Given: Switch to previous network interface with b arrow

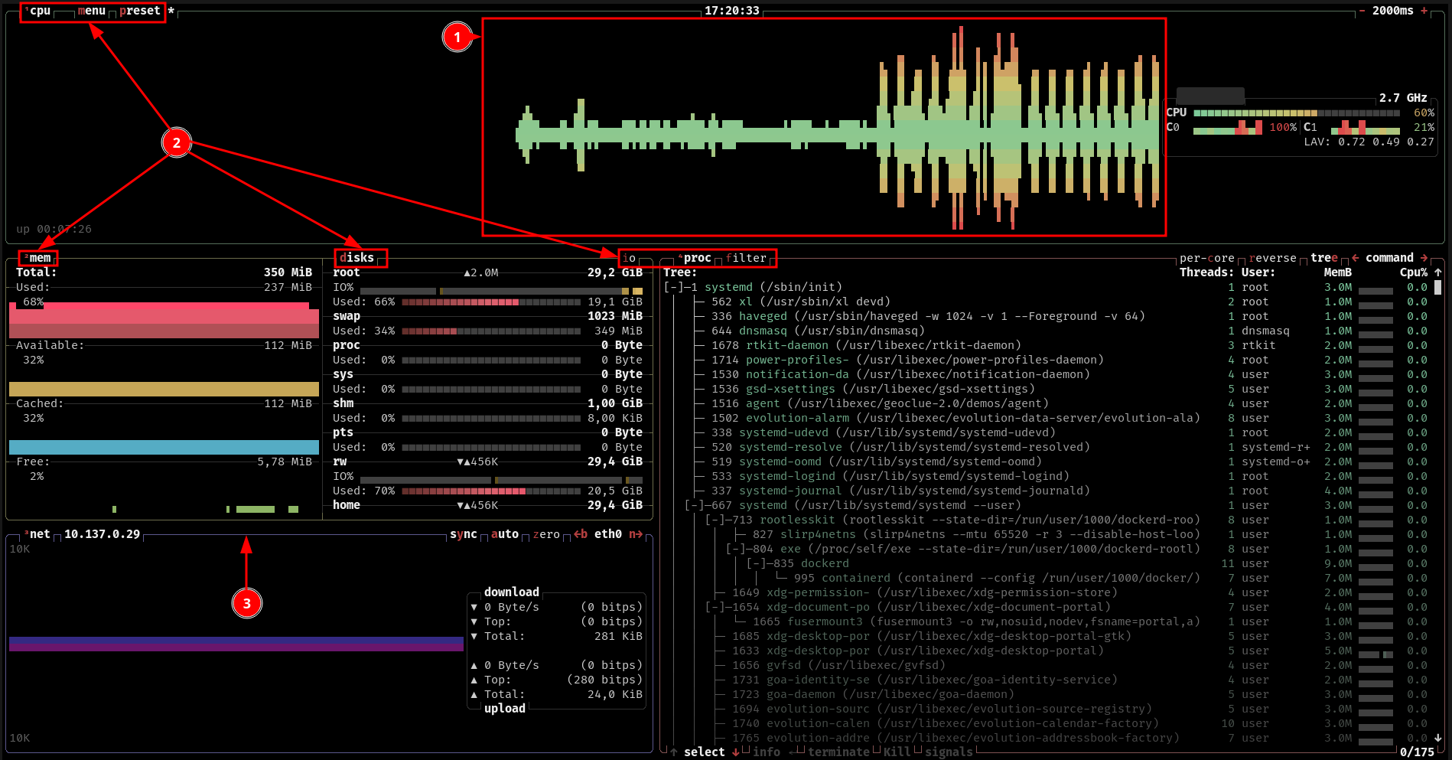Looking at the screenshot, I should click(581, 534).
